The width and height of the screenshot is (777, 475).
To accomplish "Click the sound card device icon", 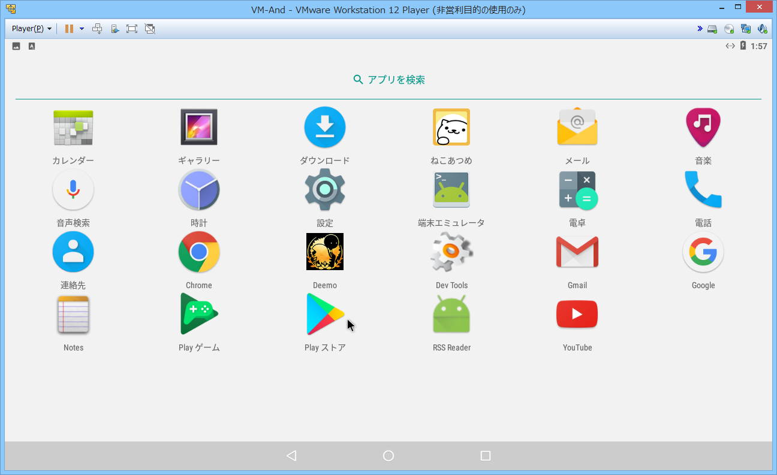I will coord(763,29).
